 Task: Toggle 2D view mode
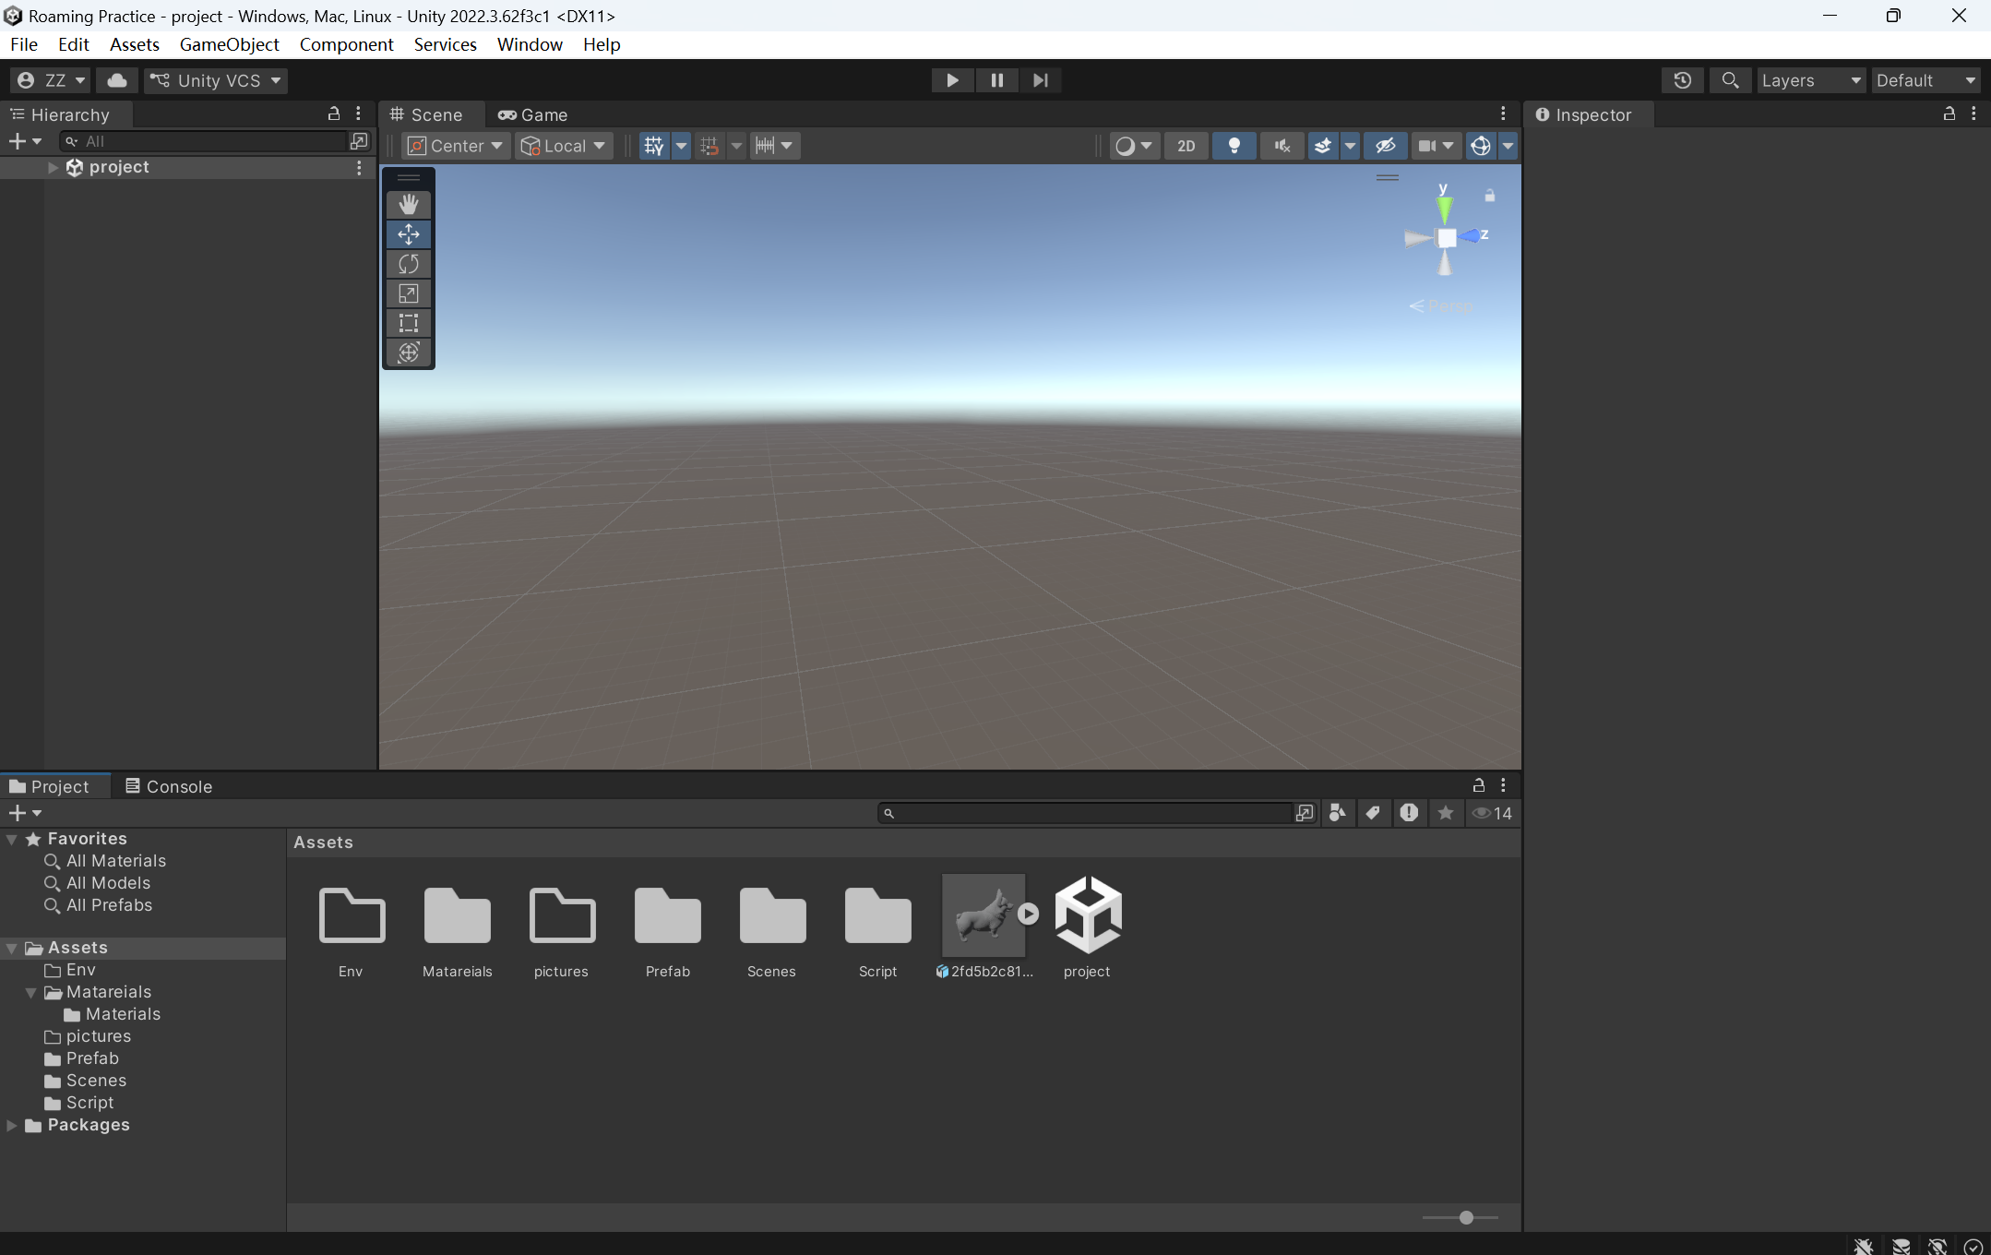[1186, 146]
